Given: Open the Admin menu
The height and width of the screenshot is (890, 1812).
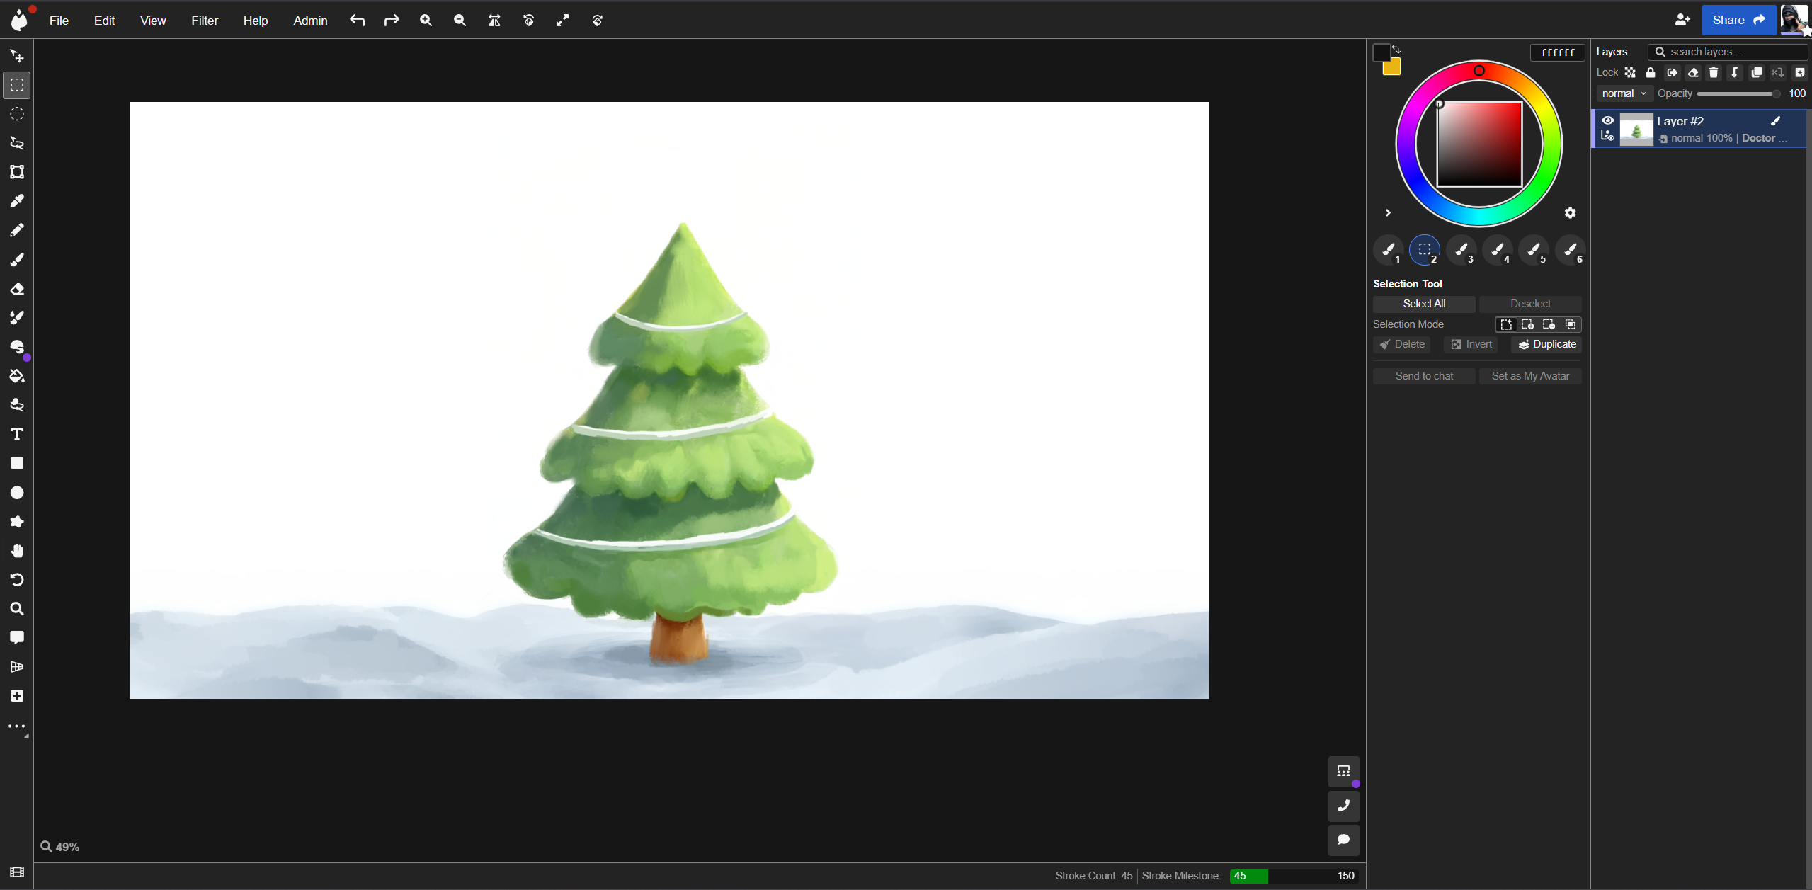Looking at the screenshot, I should point(310,21).
